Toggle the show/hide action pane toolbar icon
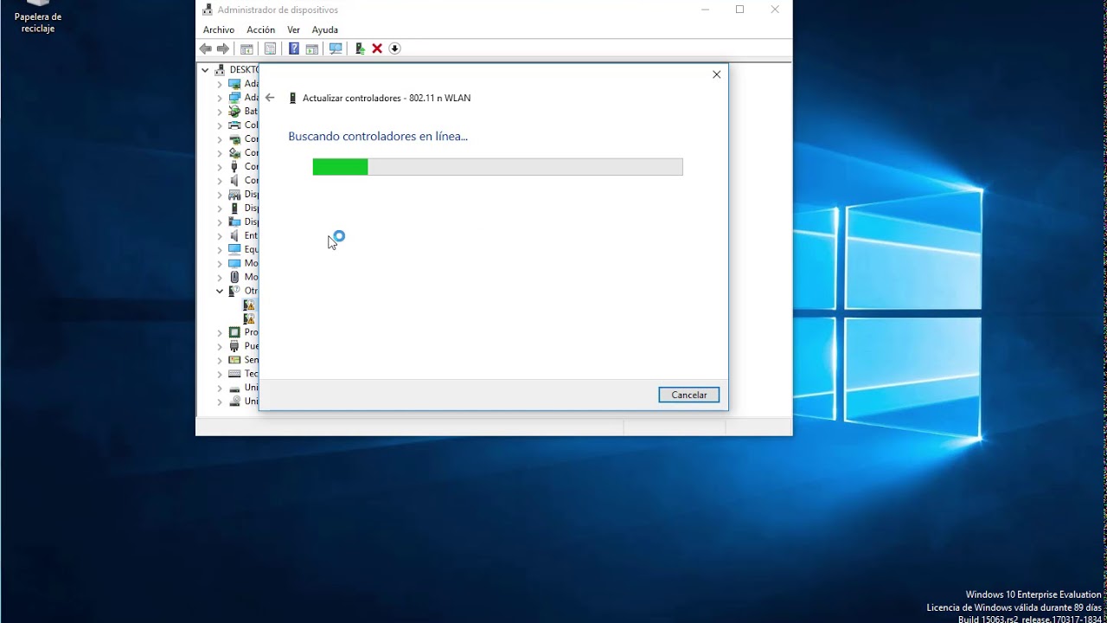 click(312, 48)
